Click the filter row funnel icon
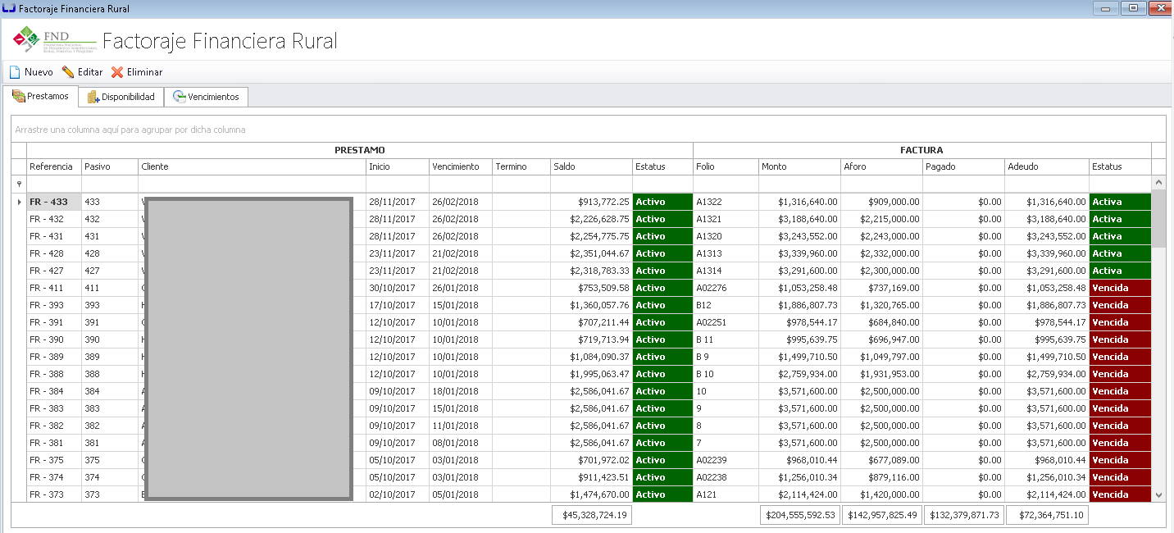Viewport: 1174px width, 533px height. coord(19,184)
